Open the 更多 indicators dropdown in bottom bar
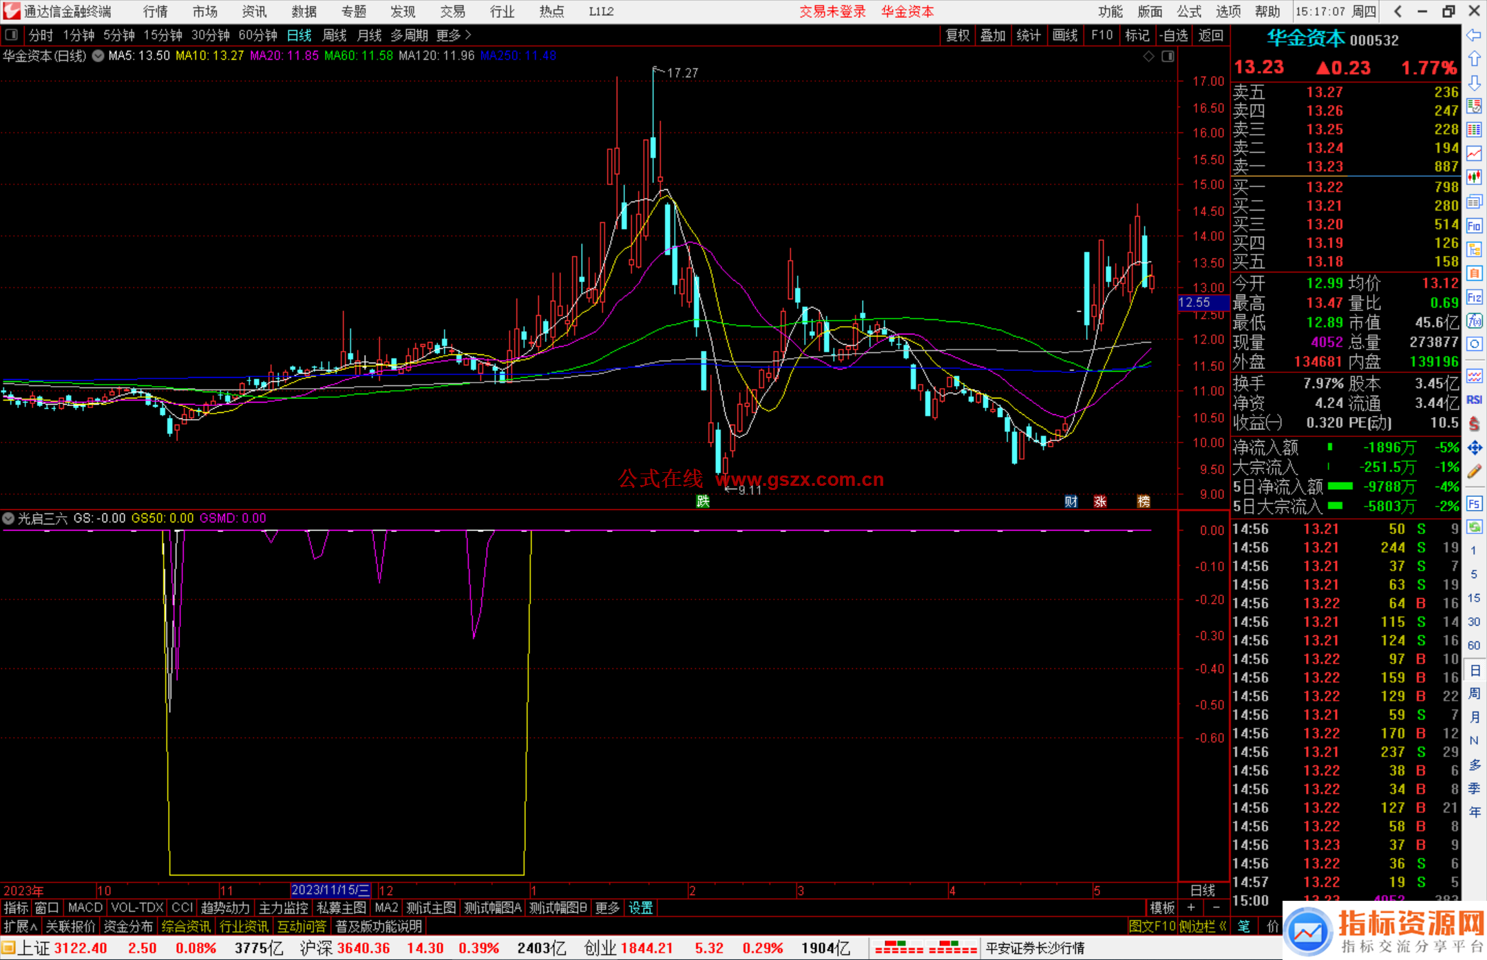 607,908
